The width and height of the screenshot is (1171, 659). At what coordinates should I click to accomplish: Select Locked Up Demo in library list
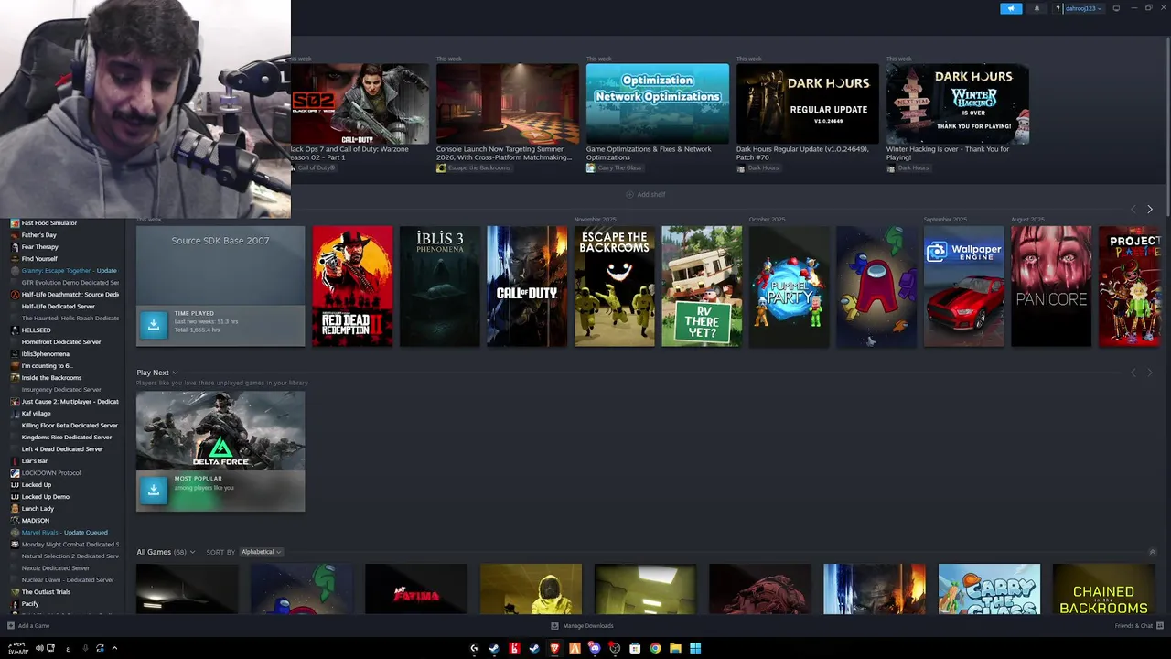tap(46, 497)
